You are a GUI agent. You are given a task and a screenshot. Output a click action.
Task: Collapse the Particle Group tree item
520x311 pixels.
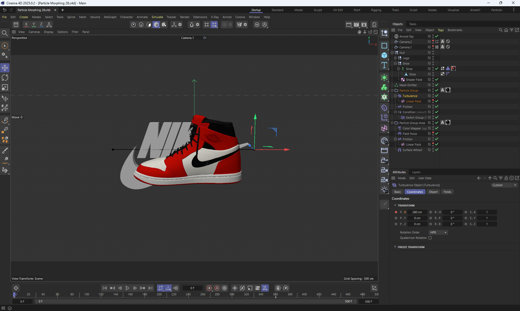point(392,91)
